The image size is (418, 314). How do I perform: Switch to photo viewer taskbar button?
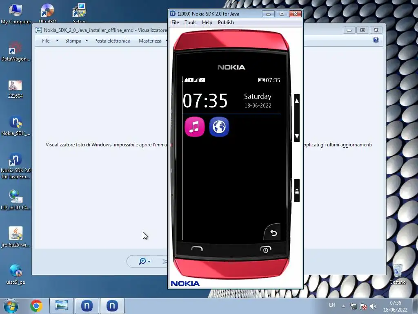(62, 306)
